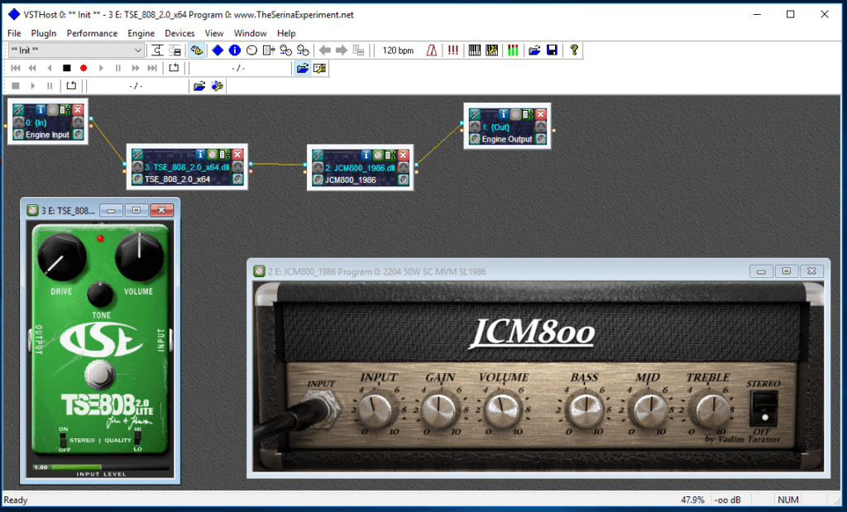The width and height of the screenshot is (847, 512).
Task: Open the editor knob icon on JCM800_1986 node
Action: click(x=378, y=156)
